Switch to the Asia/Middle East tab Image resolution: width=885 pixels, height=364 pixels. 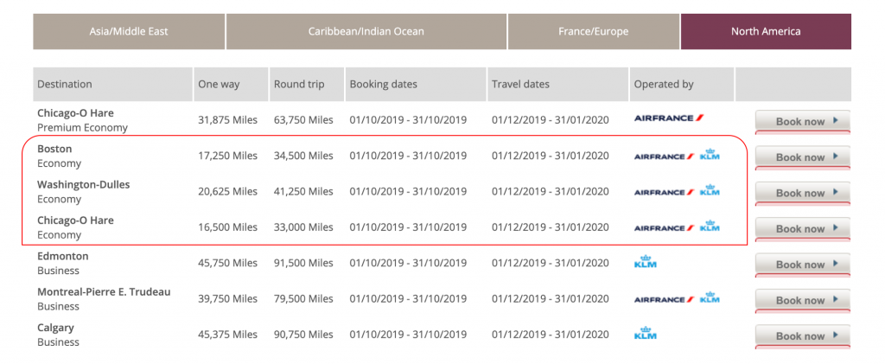(x=129, y=32)
